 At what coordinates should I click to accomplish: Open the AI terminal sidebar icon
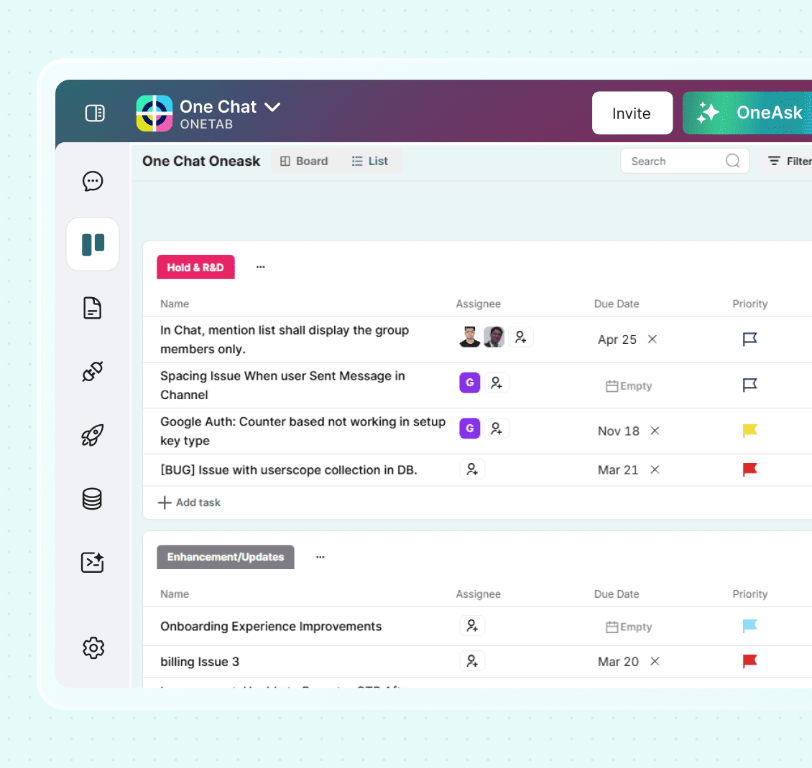tap(93, 562)
